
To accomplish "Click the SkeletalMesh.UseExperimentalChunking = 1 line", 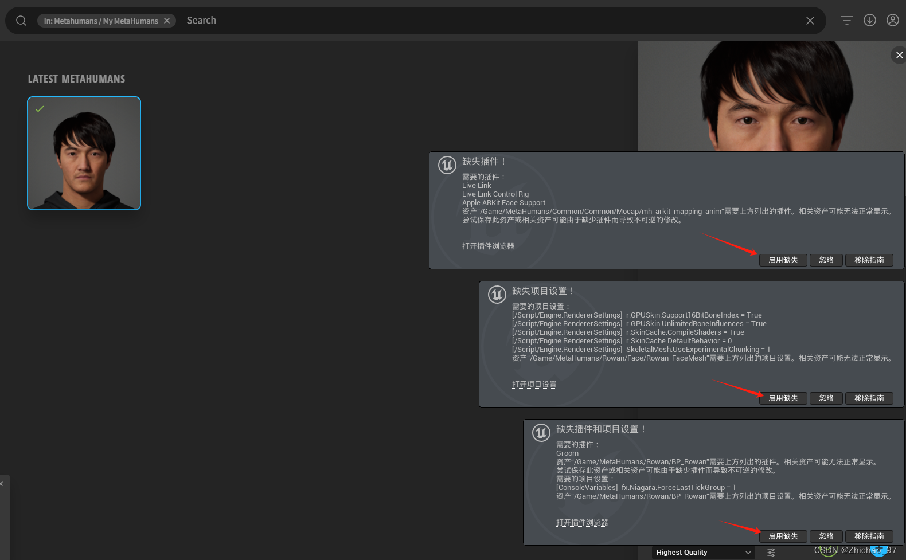I will point(641,350).
